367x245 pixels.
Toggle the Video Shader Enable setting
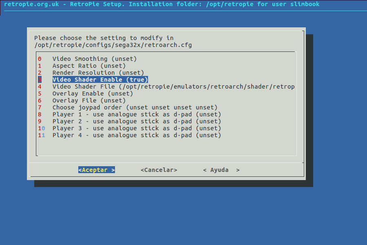[x=100, y=80]
